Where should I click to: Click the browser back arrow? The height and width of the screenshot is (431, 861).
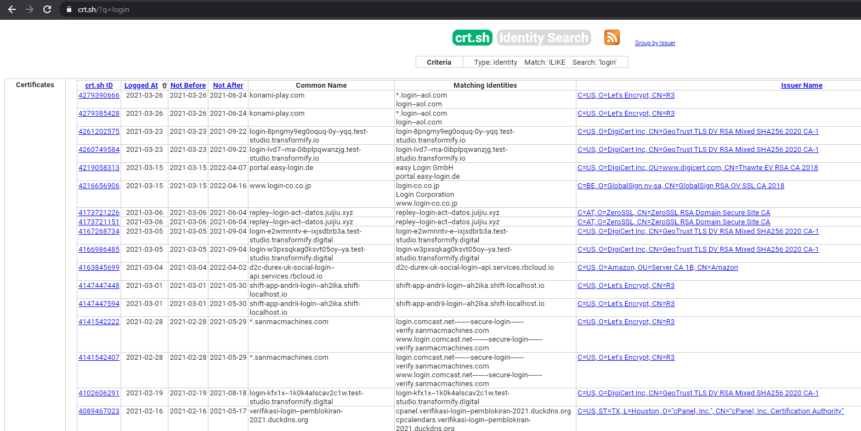coord(12,9)
